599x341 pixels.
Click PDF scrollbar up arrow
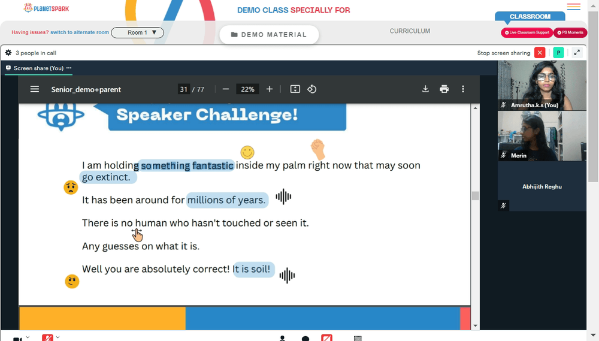[475, 108]
